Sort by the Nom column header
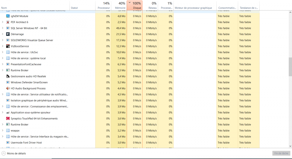Image resolution: width=292 pixels, height=159 pixels. click(35, 5)
